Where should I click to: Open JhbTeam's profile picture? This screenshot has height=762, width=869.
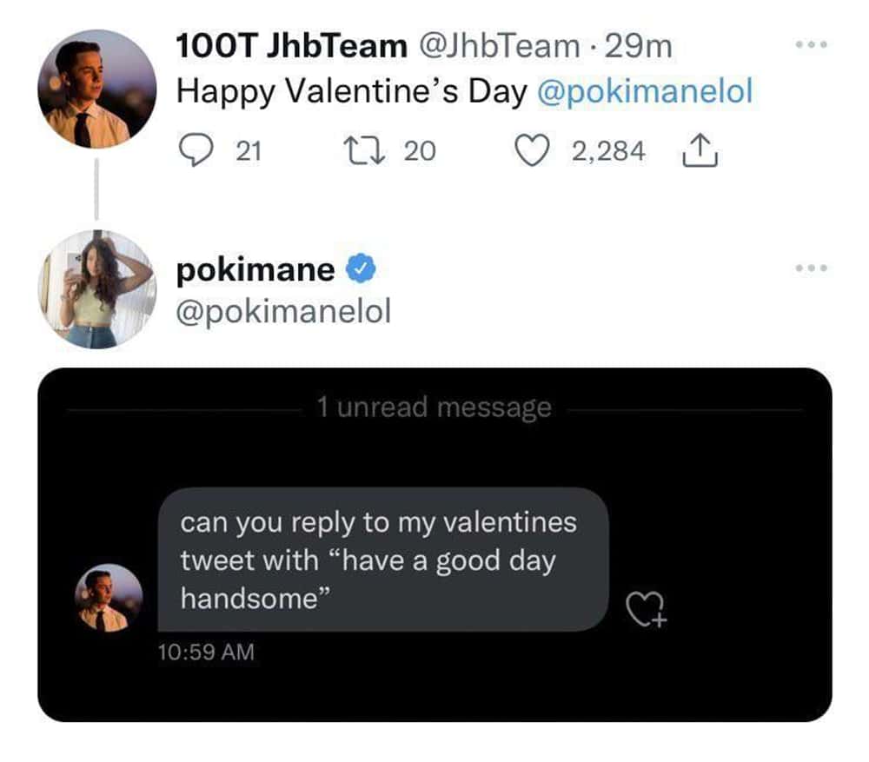coord(96,89)
